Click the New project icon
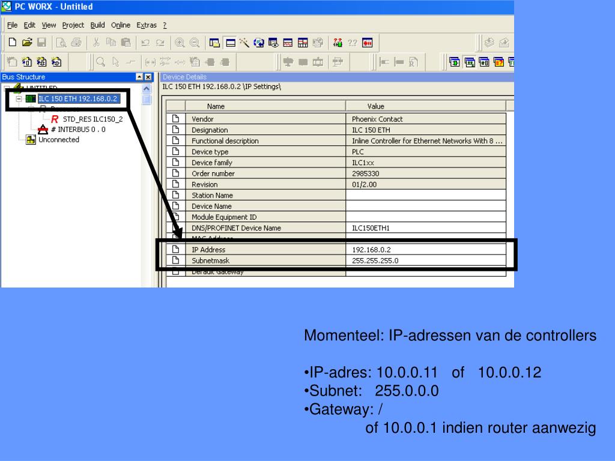The height and width of the screenshot is (461, 615). [12, 43]
